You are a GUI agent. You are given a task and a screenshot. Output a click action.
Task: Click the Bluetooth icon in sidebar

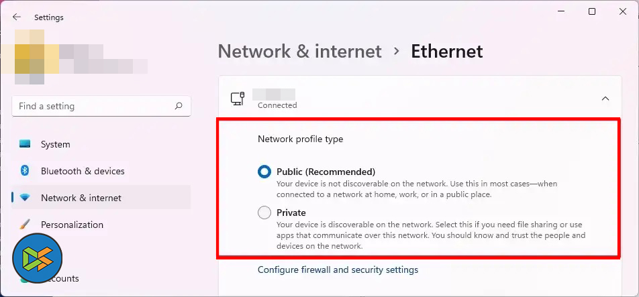coord(25,171)
